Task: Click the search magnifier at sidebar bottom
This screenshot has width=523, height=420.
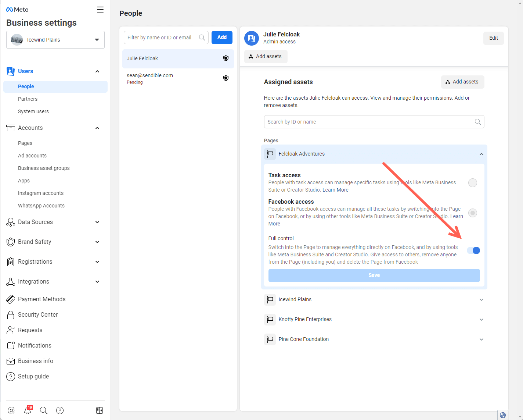Action: pyautogui.click(x=44, y=410)
